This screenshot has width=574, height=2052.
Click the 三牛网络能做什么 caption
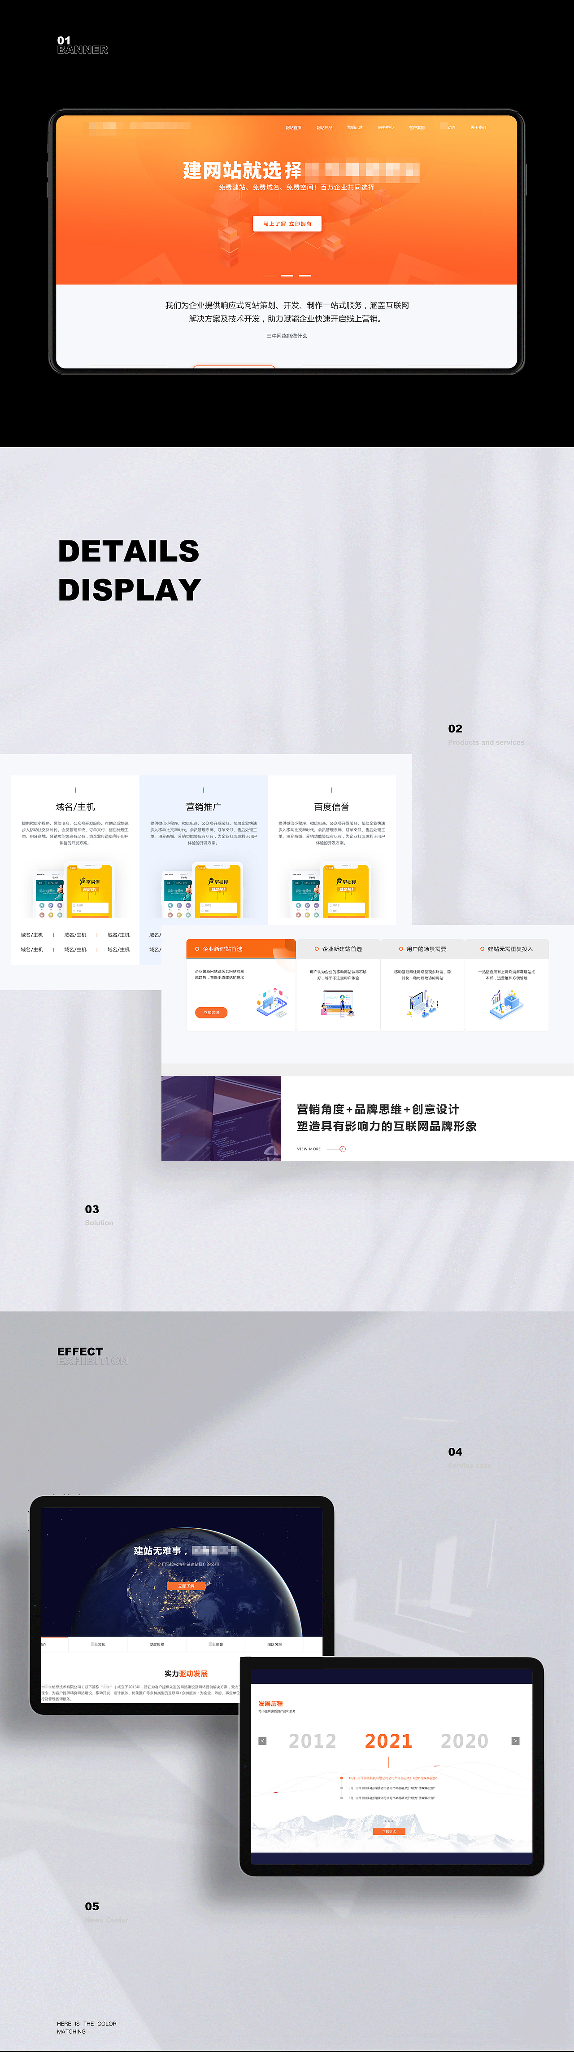pyautogui.click(x=287, y=336)
